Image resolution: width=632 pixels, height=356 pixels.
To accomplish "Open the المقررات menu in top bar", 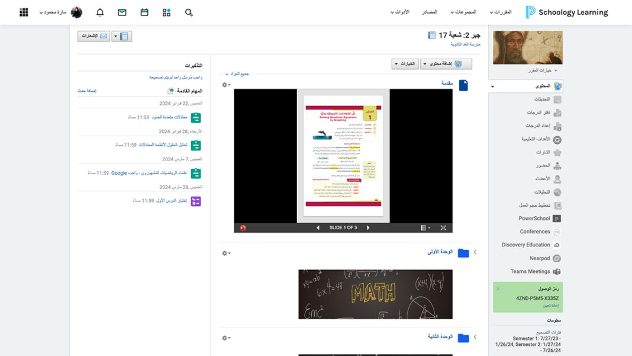I will coord(501,12).
